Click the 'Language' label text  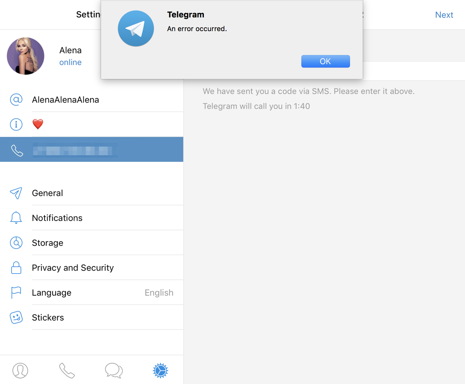tap(52, 293)
